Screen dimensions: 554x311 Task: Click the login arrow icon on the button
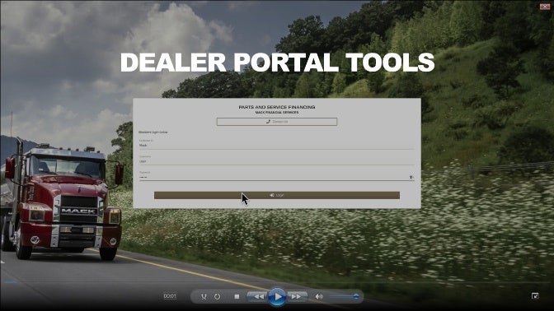(272, 195)
